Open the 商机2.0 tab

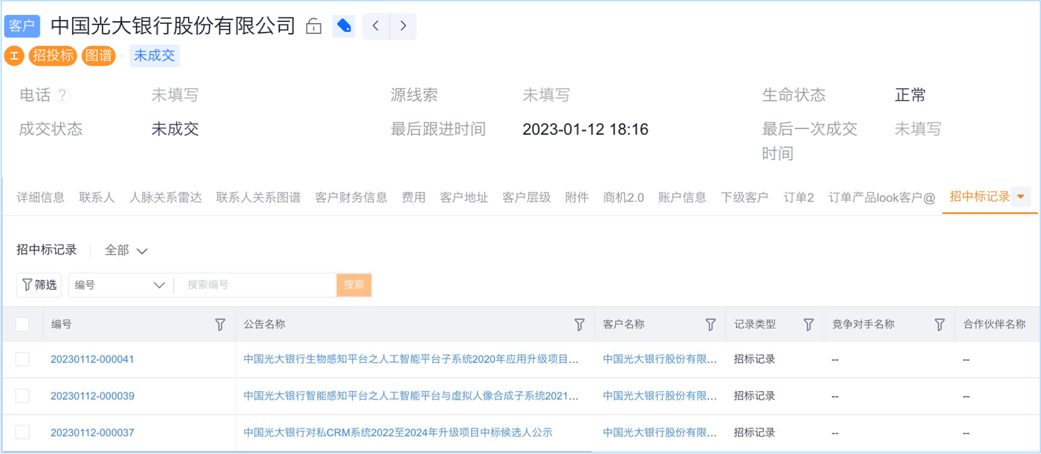623,198
